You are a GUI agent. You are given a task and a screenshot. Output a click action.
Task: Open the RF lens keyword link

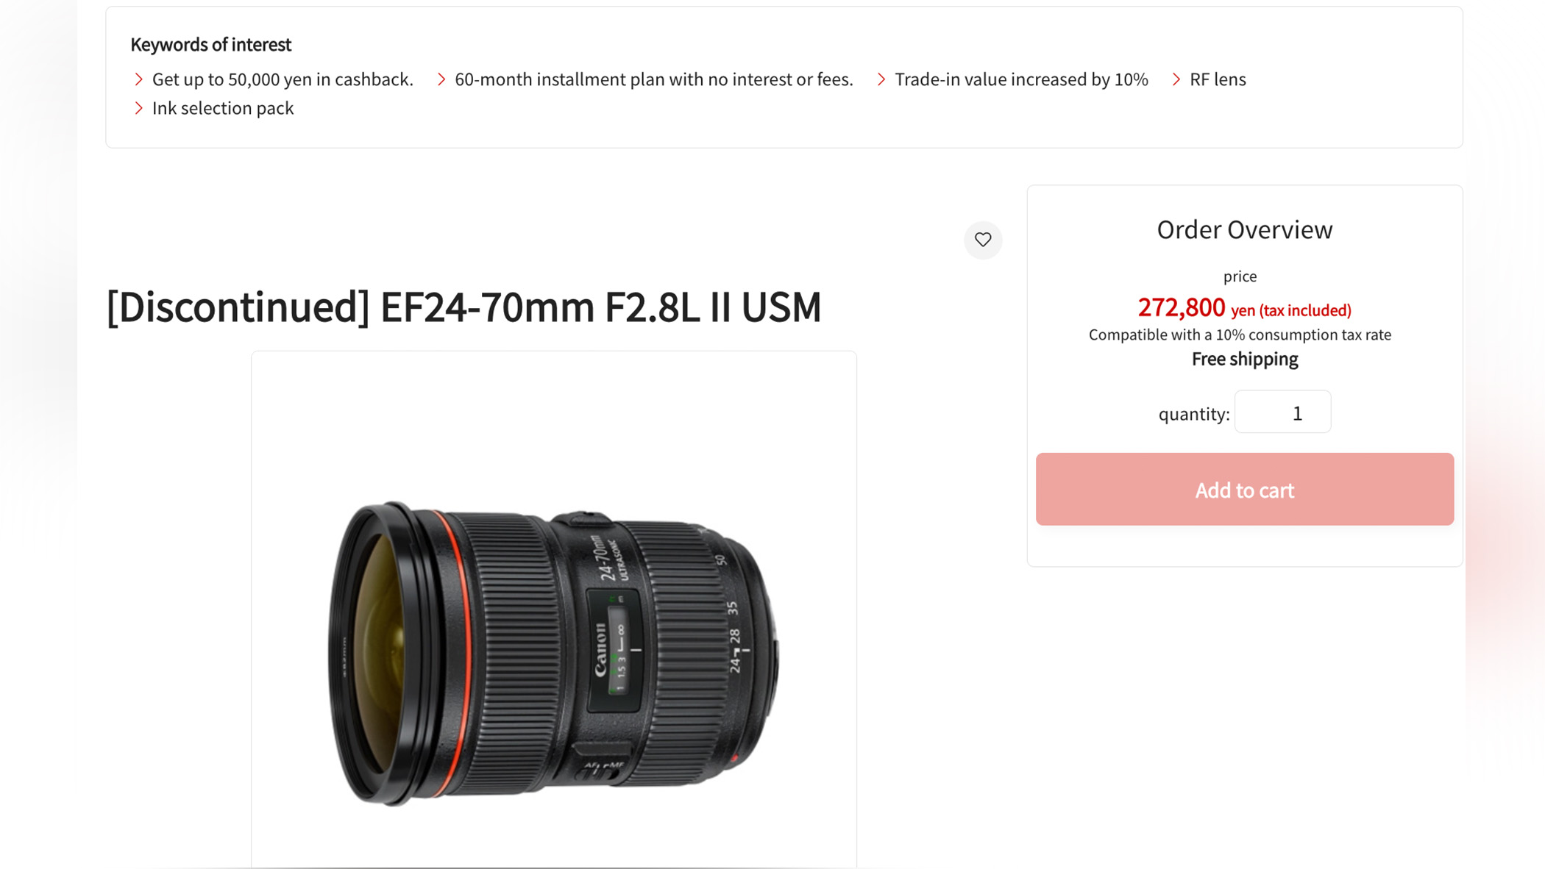[1218, 79]
